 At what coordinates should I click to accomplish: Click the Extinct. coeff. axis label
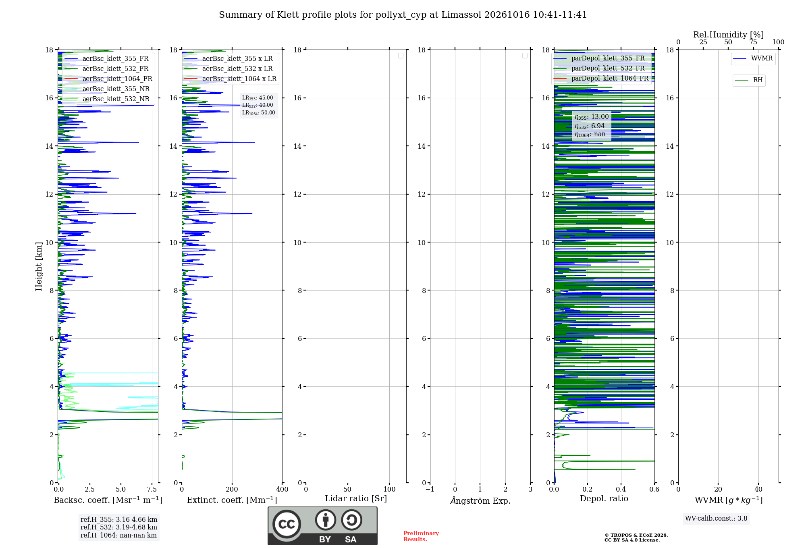pos(232,500)
